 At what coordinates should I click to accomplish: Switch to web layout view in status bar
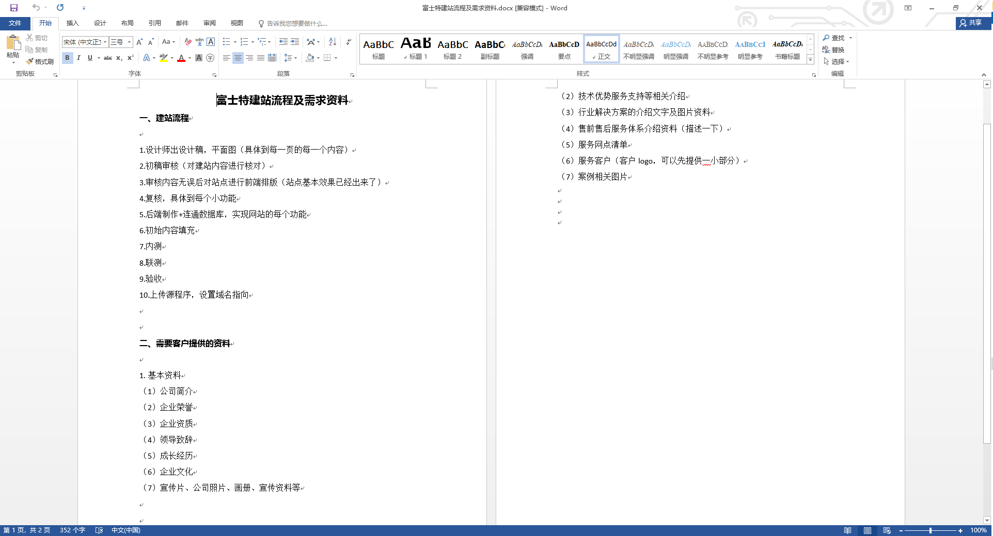pos(887,530)
